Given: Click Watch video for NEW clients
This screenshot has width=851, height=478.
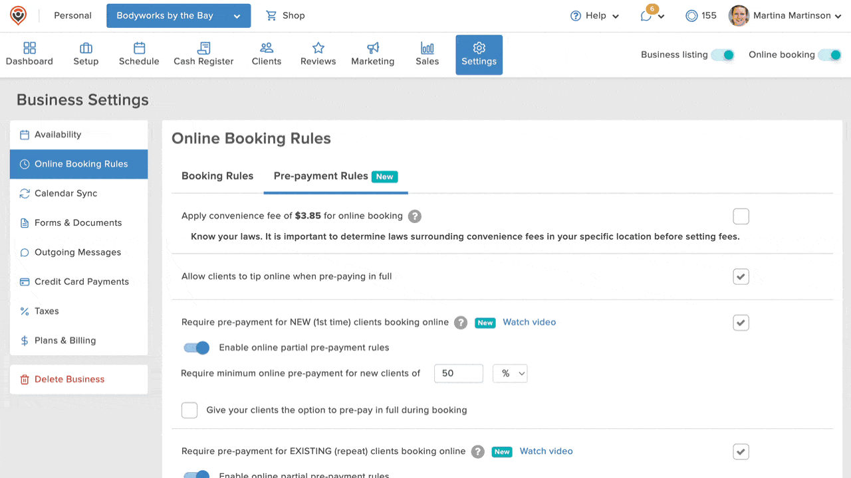Looking at the screenshot, I should 529,322.
